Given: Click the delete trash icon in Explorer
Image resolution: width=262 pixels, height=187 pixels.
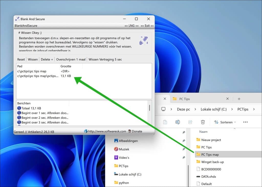Looking at the screenshot, I should pyautogui.click(x=203, y=122).
